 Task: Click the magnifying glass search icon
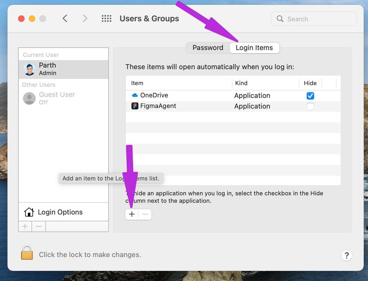[280, 19]
